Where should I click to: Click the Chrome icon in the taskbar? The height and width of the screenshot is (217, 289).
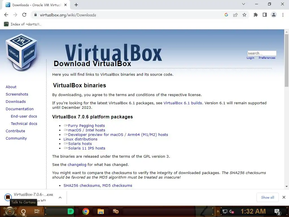point(86,211)
